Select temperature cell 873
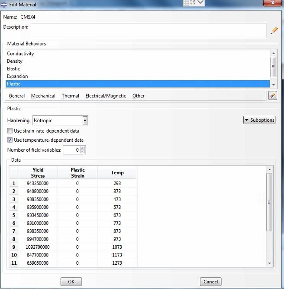This screenshot has width=284, height=289. tap(117, 231)
